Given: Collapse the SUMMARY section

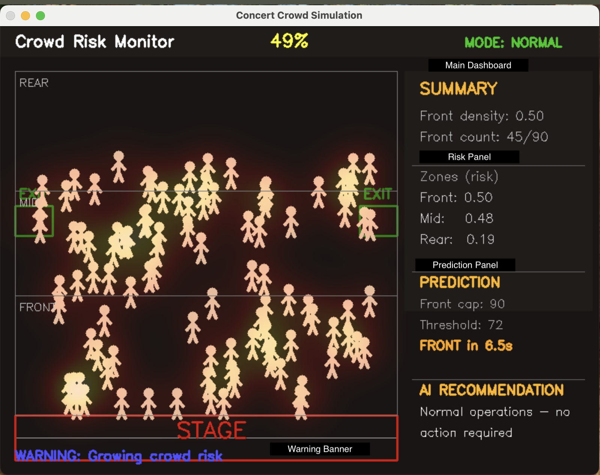Looking at the screenshot, I should [458, 89].
